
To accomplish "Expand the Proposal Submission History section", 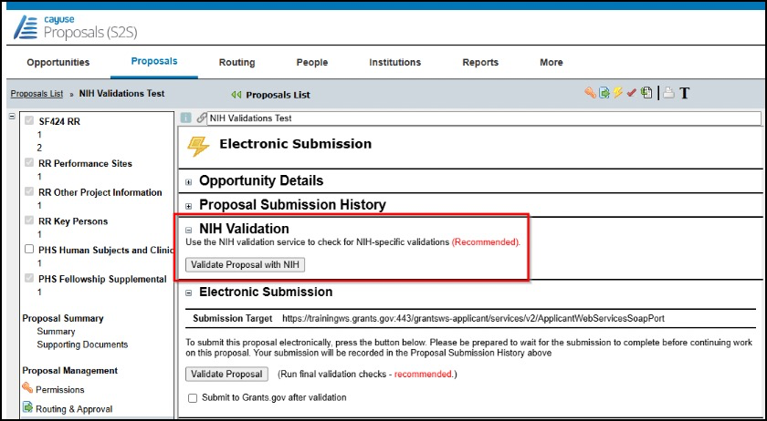I will [189, 206].
